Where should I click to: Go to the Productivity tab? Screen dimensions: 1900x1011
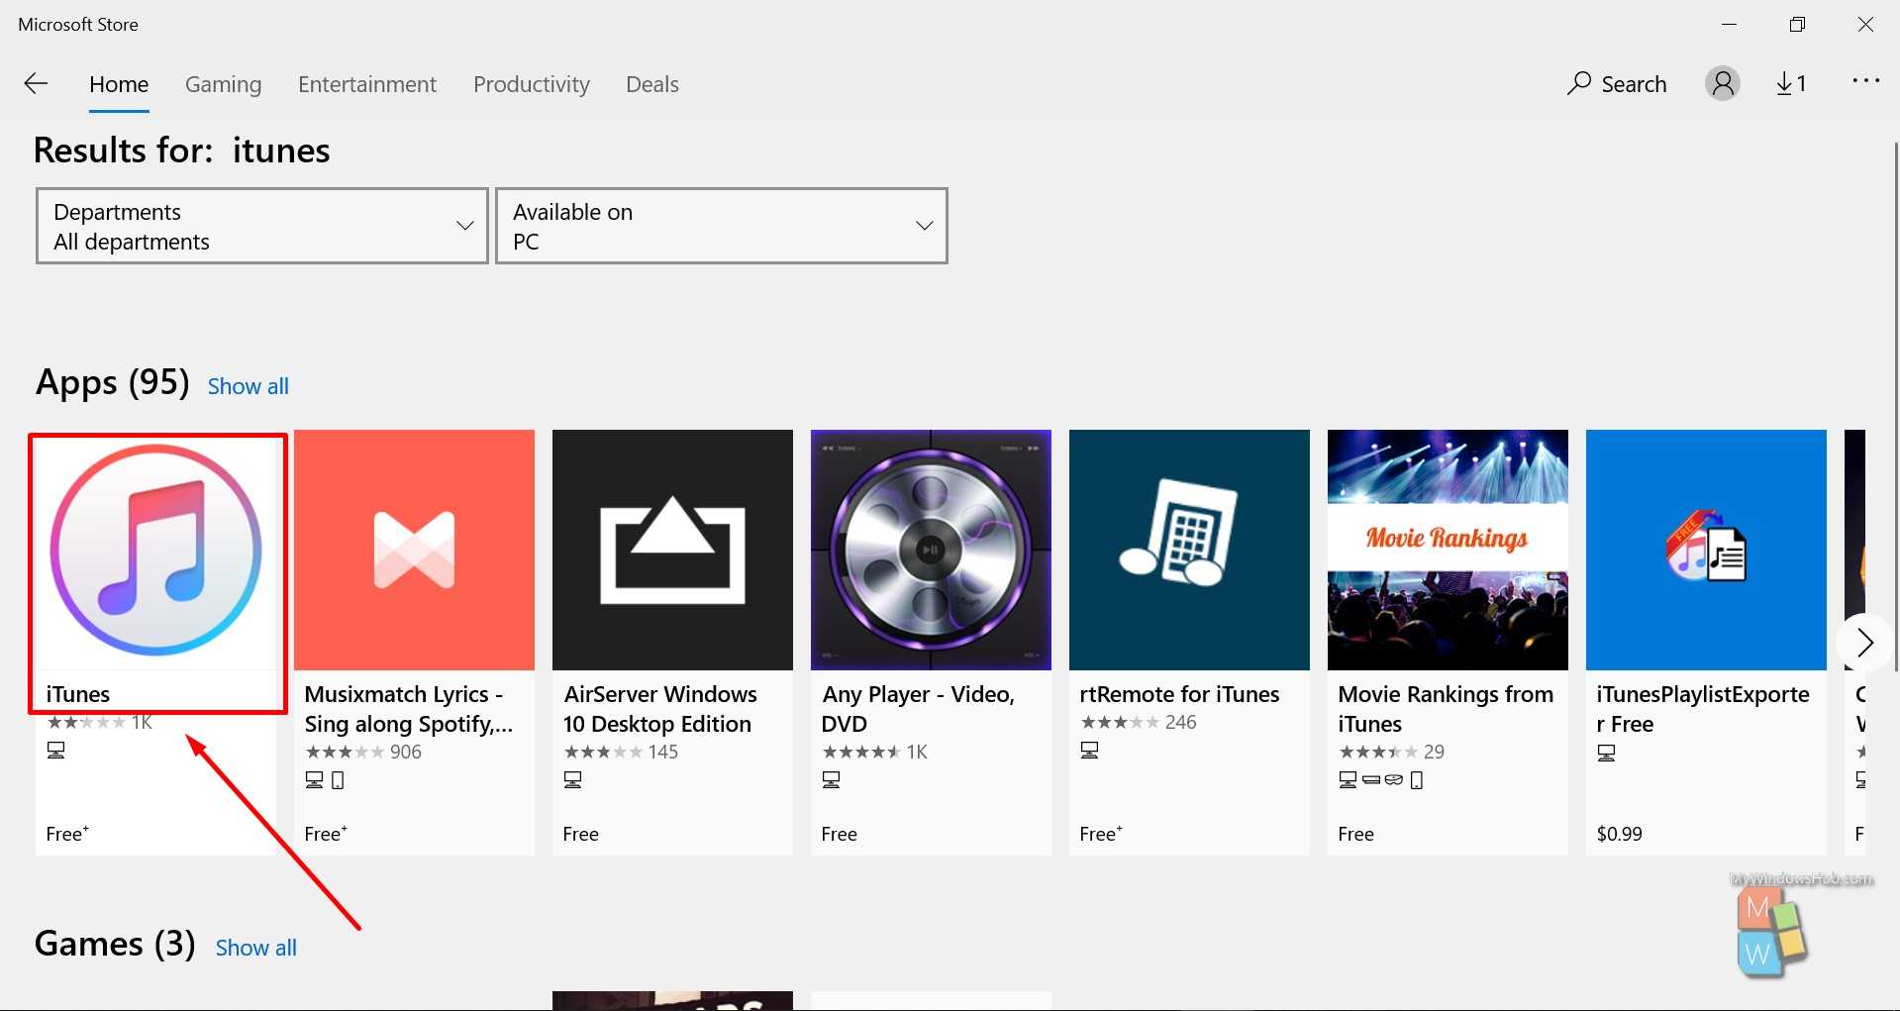click(531, 84)
